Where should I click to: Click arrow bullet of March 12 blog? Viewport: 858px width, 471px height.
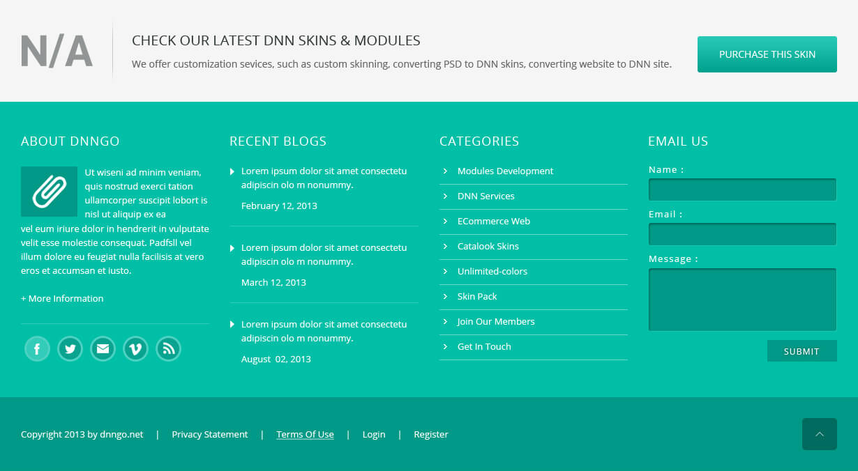coord(232,248)
